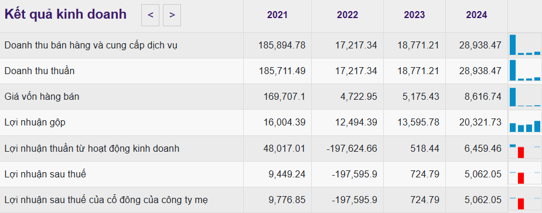Click the 2022 value -197,624.66 cell
Viewport: 542px width, 213px height.
tap(352, 149)
